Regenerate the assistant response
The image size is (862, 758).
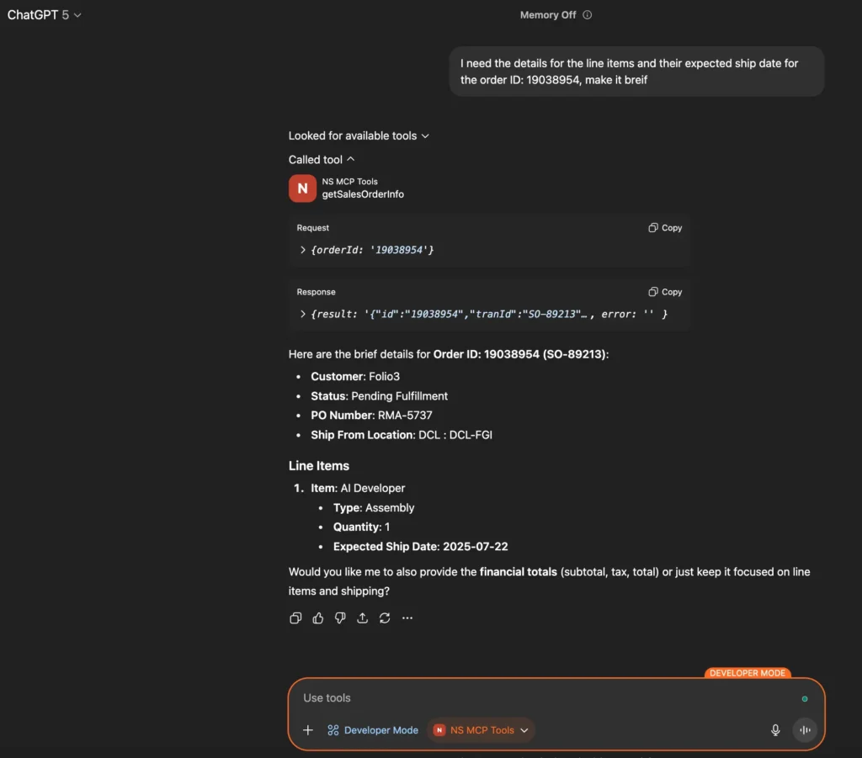(385, 618)
